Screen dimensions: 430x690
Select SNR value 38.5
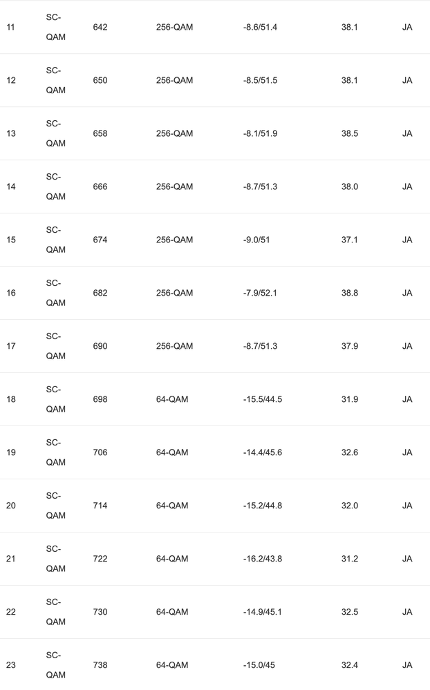[x=349, y=134]
